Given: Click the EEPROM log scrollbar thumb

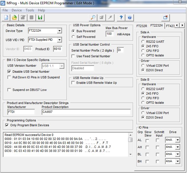Looking at the screenshot, I should (x=130, y=140).
